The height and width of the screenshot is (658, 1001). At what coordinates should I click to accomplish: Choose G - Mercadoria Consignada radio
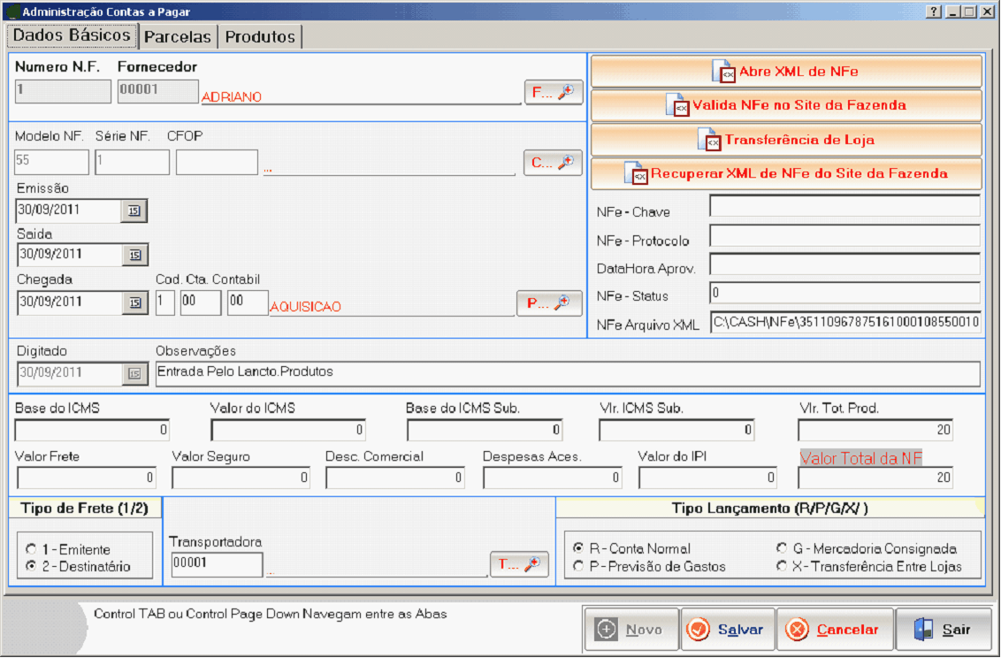(782, 548)
